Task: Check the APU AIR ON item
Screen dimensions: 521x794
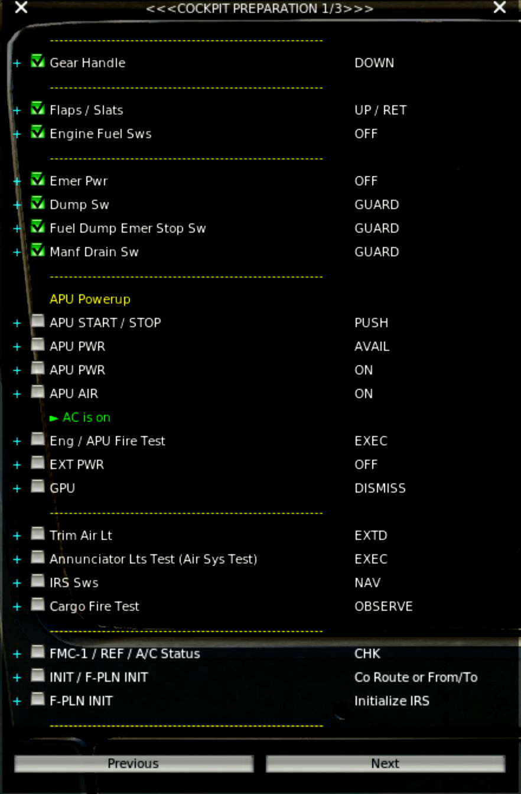Action: (x=37, y=393)
